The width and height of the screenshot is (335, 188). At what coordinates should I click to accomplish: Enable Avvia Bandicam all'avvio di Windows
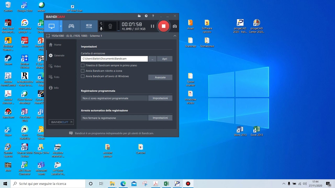coord(83,76)
